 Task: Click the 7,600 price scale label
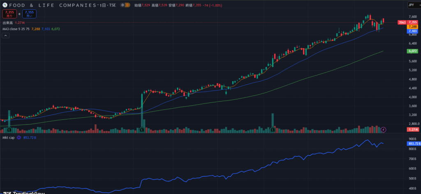pos(412,16)
